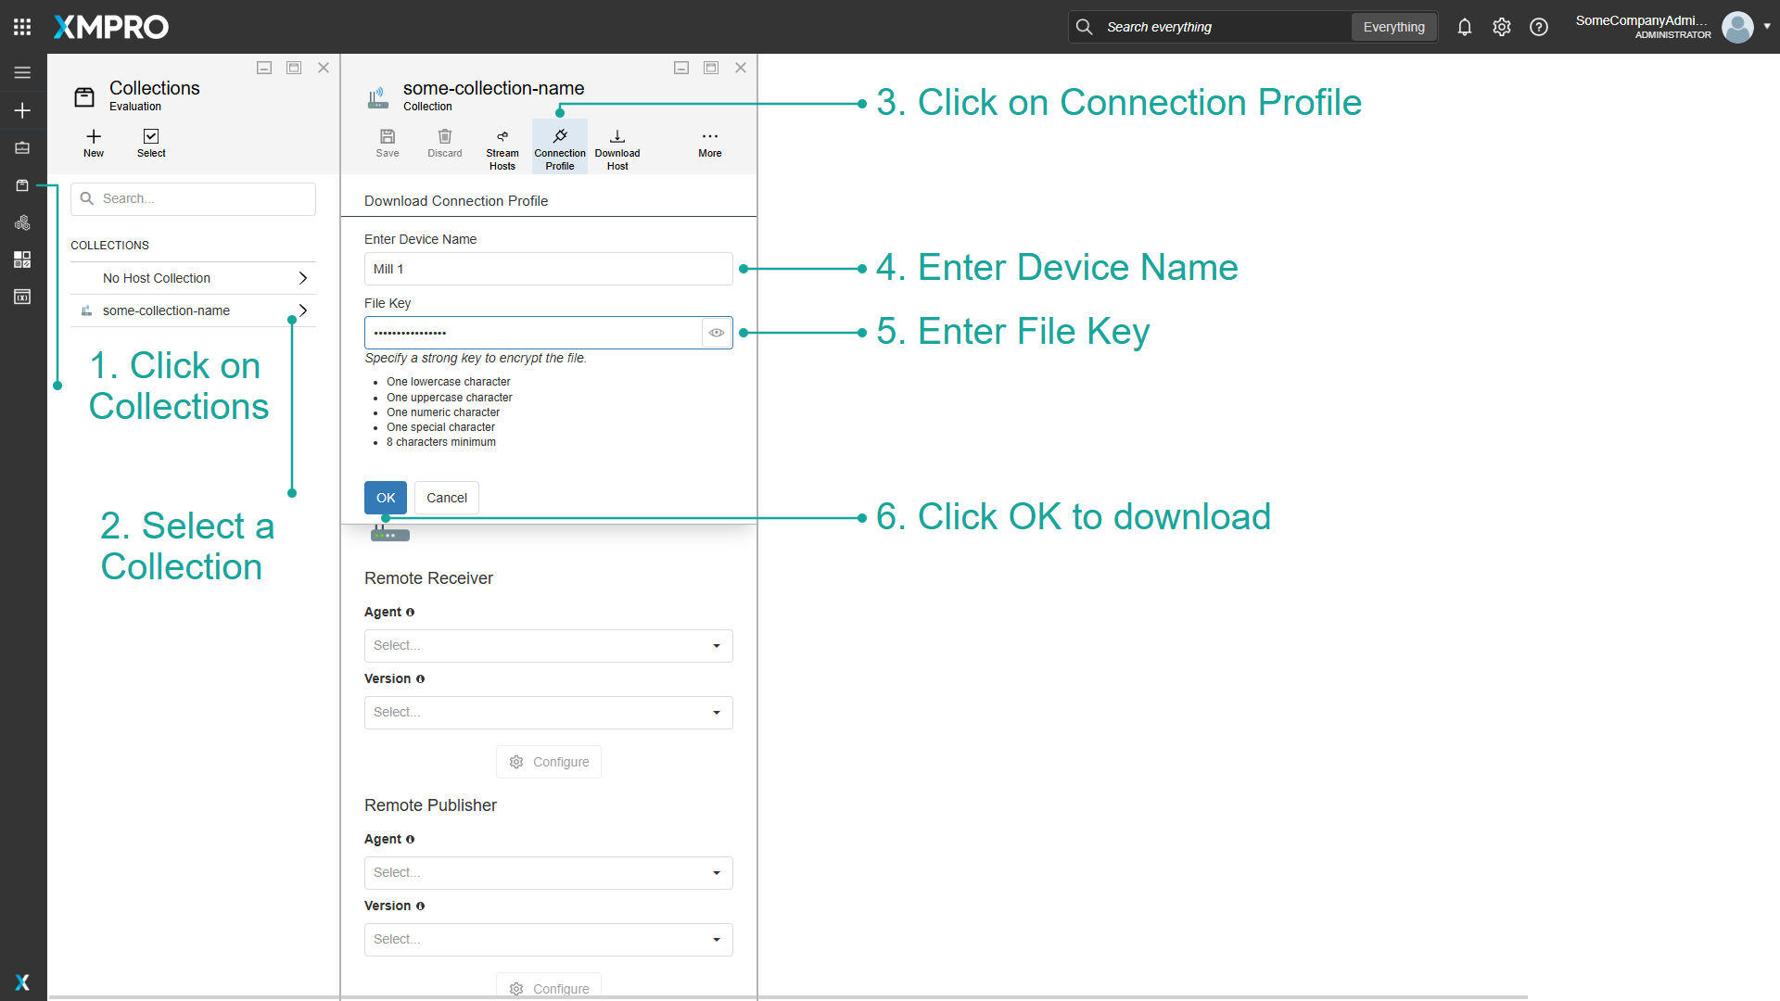
Task: Click Download Host
Action: (617, 149)
